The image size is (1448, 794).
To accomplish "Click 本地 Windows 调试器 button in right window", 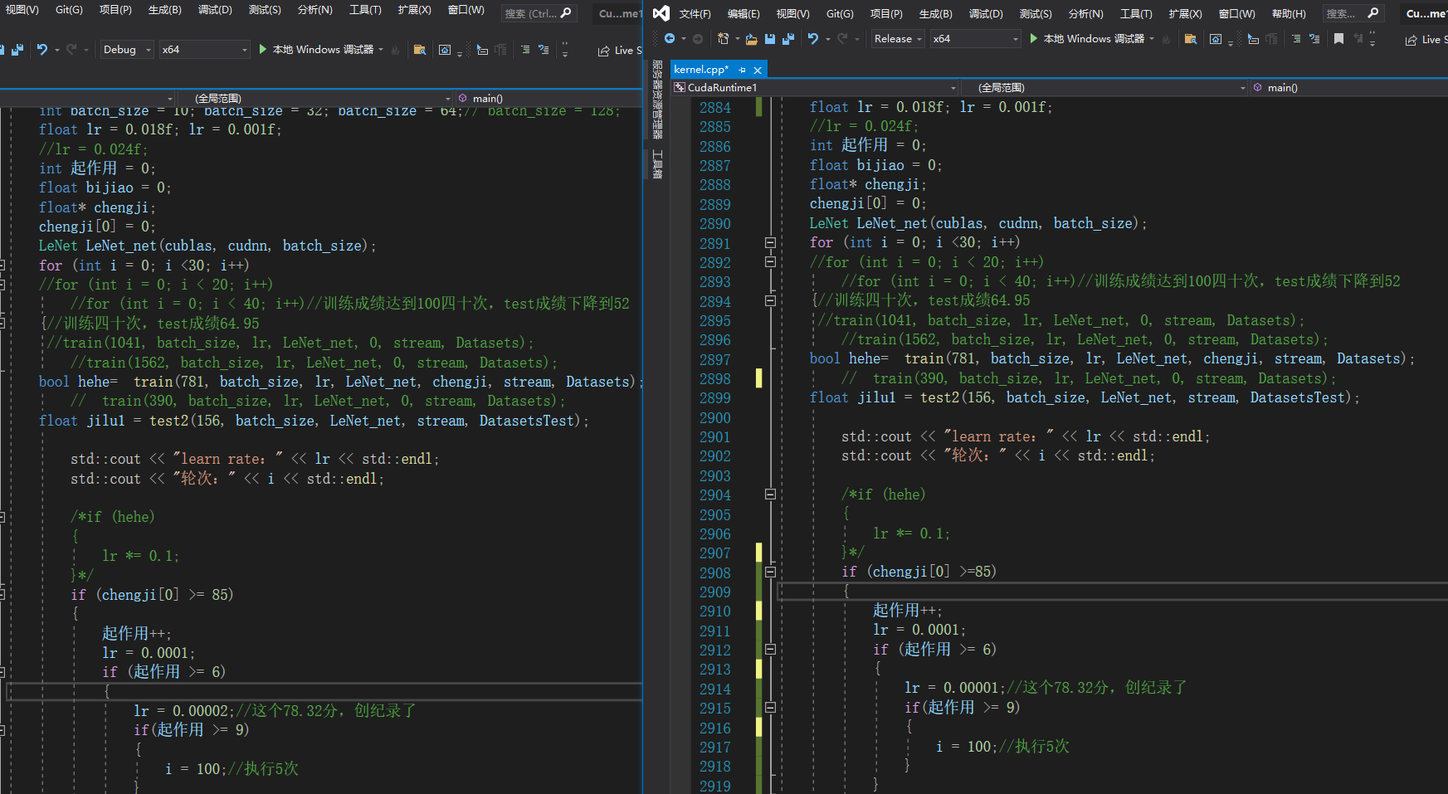I will 1092,39.
